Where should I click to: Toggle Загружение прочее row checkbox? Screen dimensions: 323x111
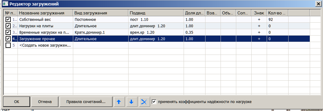(8, 39)
